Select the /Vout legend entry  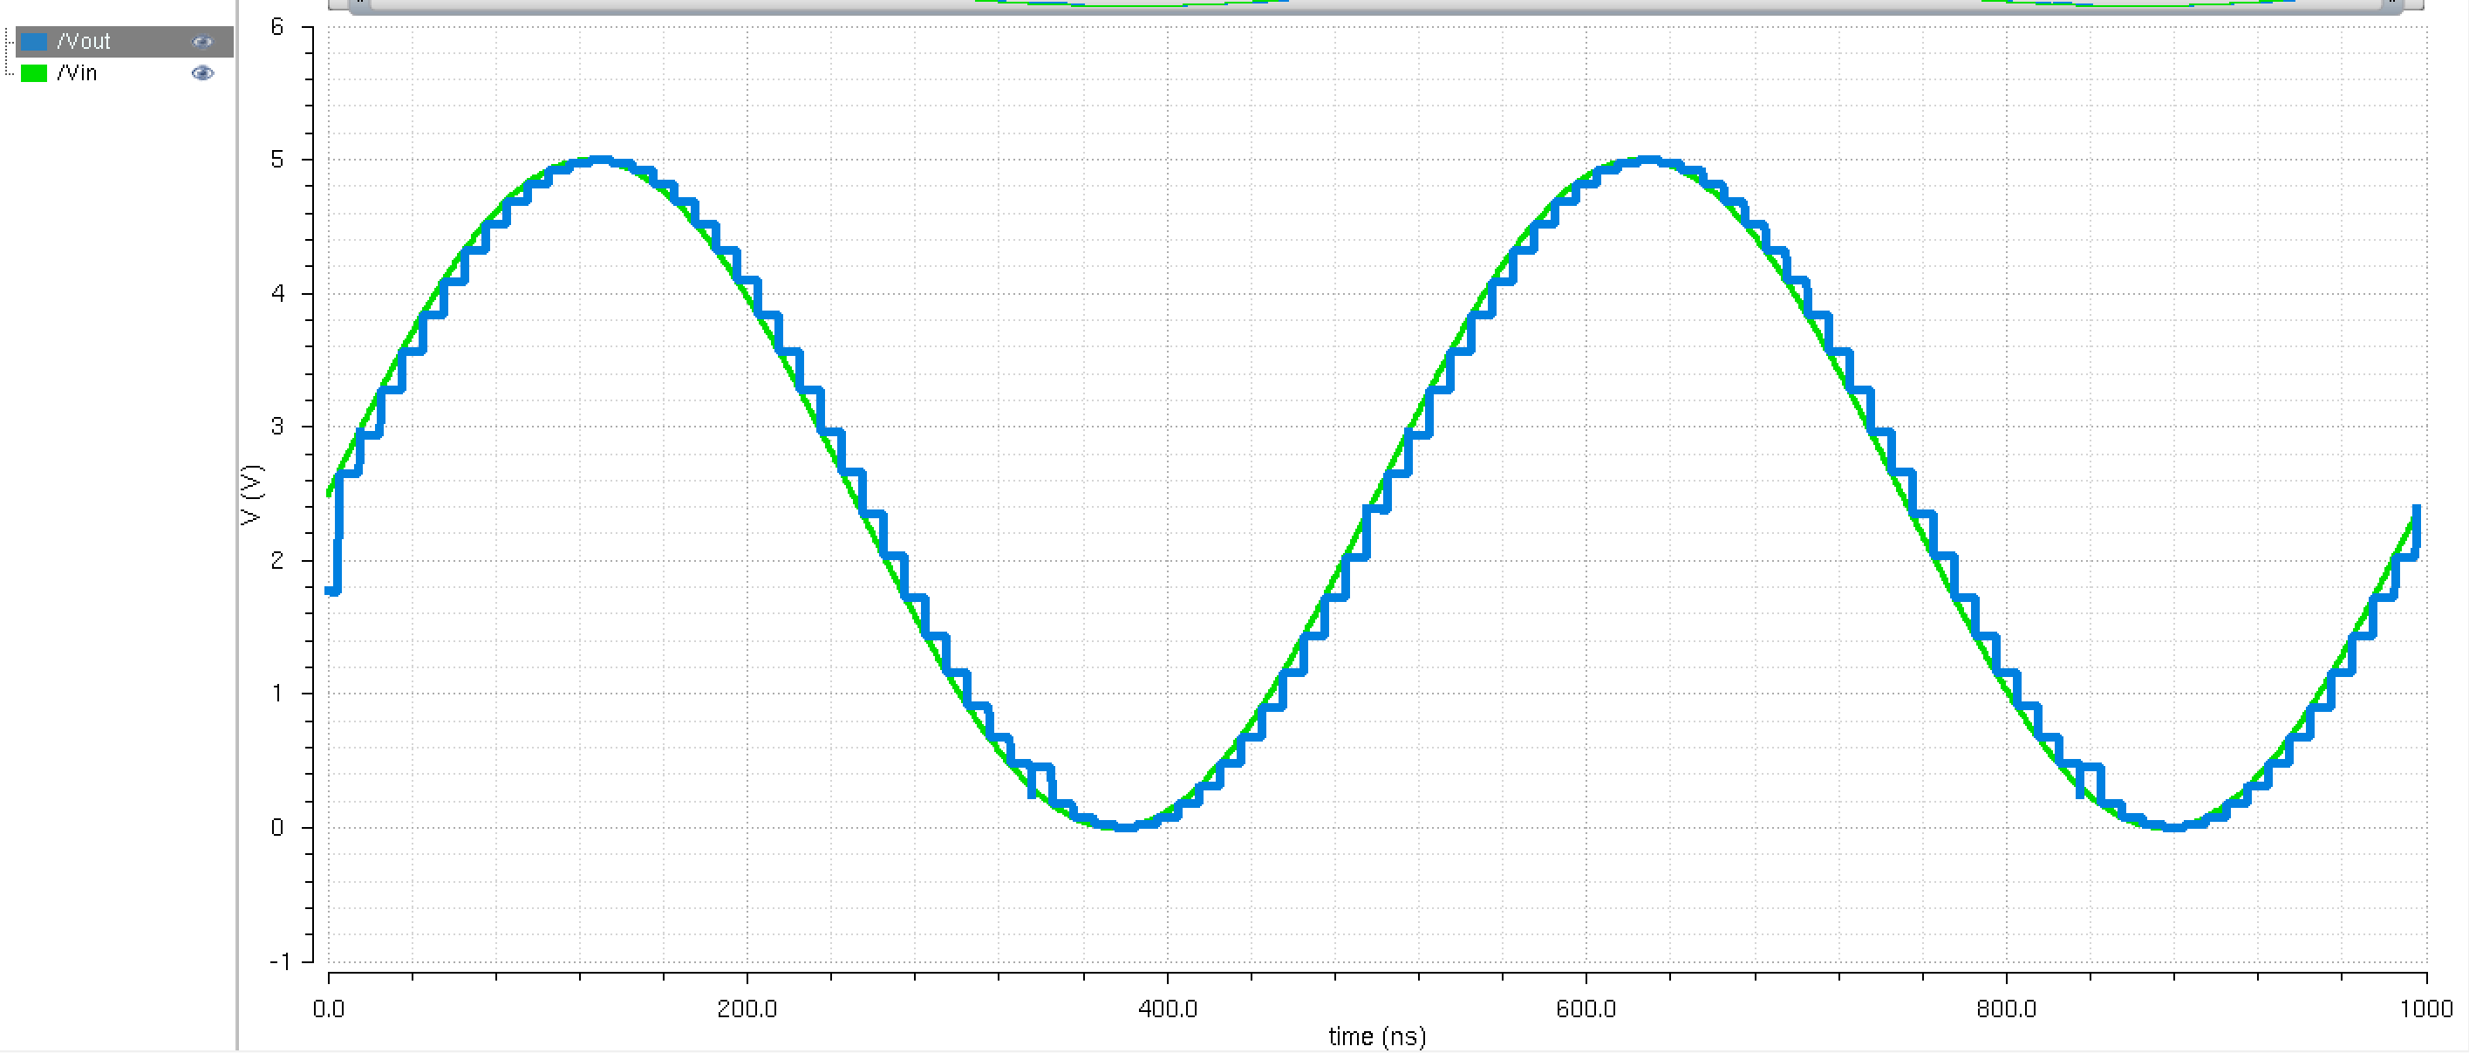(85, 41)
